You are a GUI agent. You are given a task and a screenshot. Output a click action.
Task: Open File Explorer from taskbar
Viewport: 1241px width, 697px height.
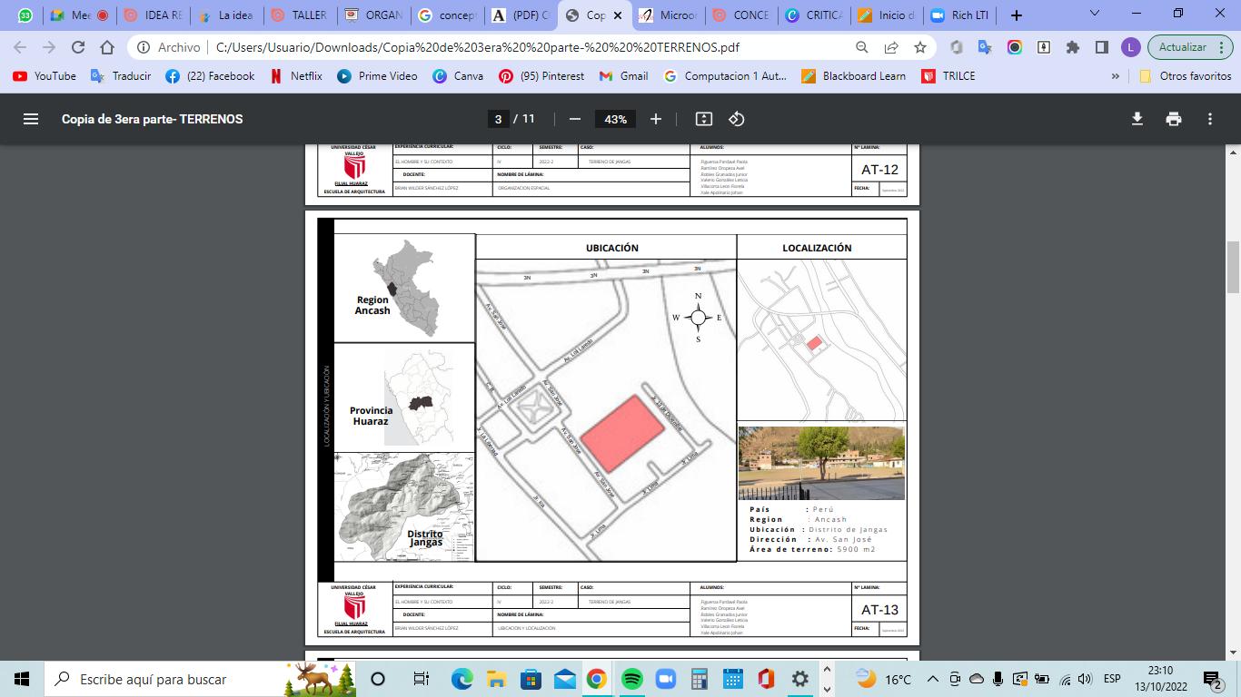tap(496, 679)
